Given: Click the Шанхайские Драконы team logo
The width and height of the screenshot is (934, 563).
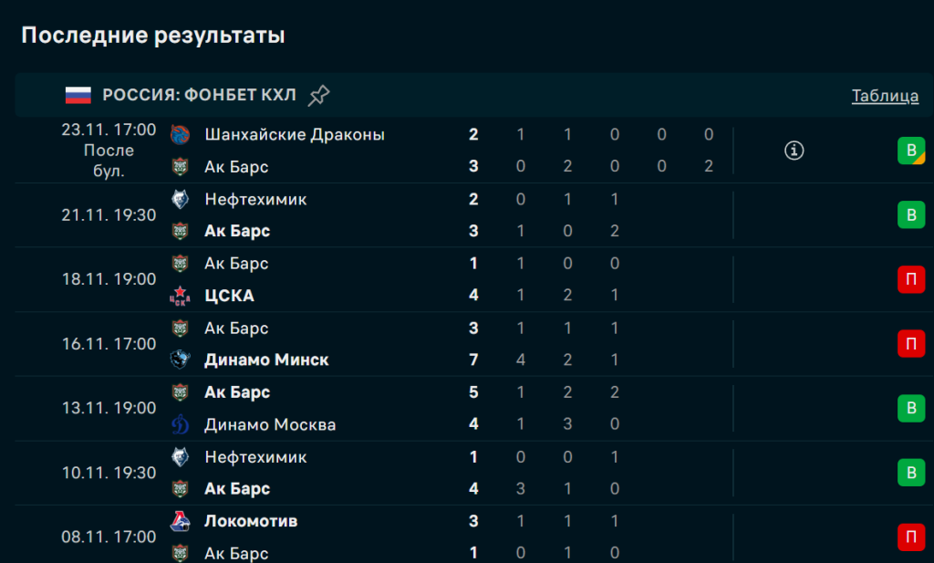Looking at the screenshot, I should pos(180,135).
